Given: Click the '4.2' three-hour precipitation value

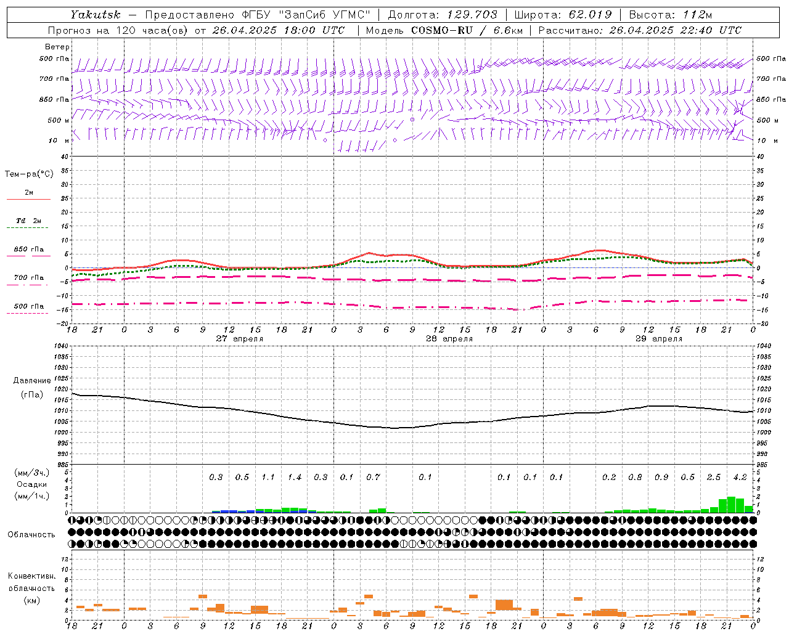Looking at the screenshot, I should [x=740, y=477].
